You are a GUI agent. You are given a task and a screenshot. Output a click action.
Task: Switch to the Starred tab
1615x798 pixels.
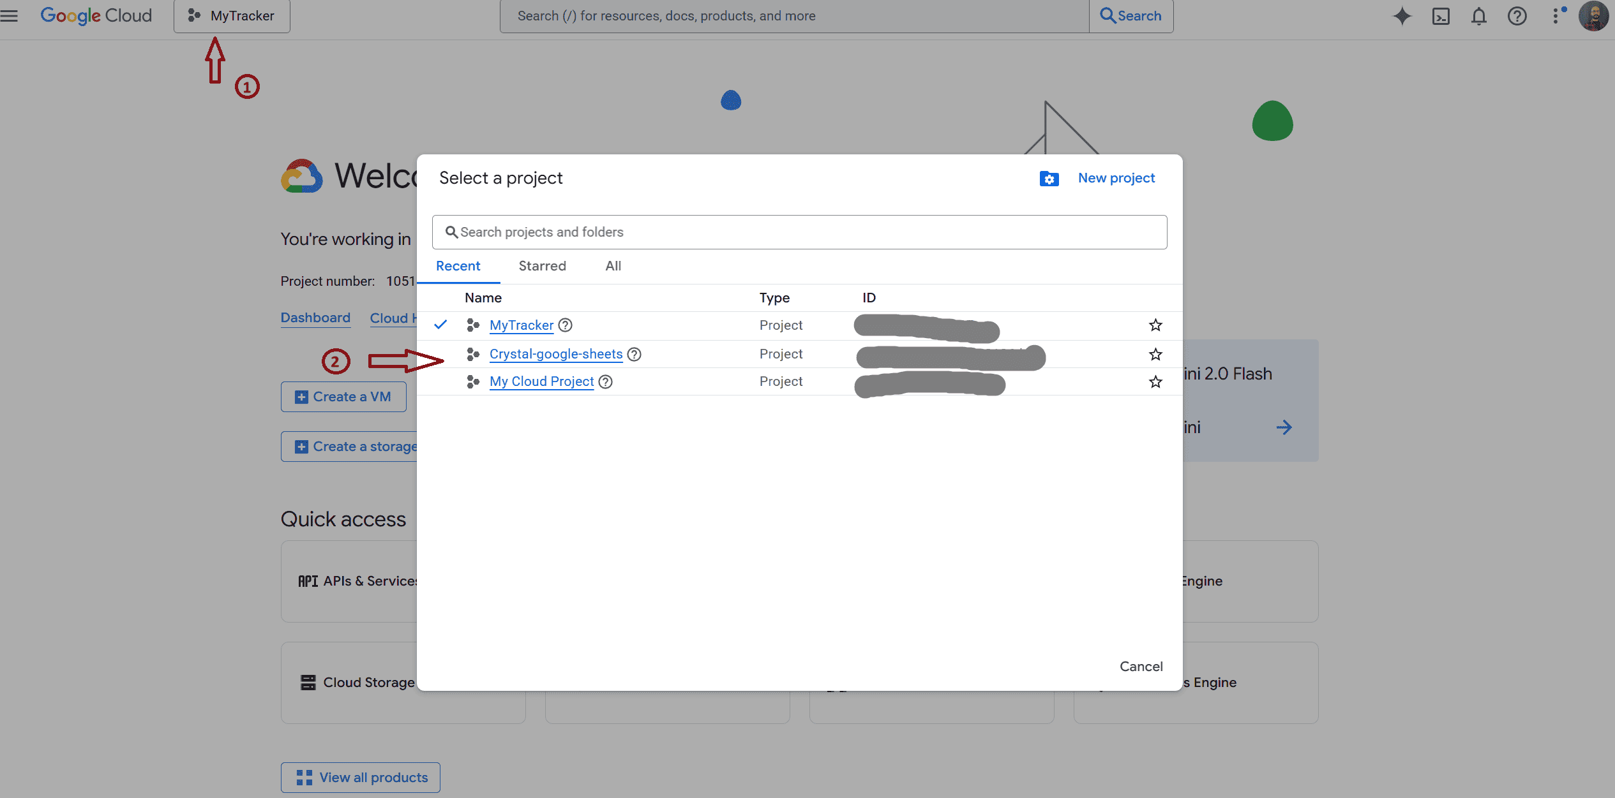click(542, 266)
